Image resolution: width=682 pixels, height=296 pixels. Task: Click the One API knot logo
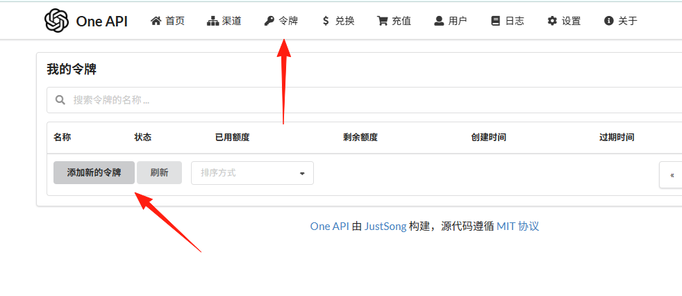[x=57, y=20]
